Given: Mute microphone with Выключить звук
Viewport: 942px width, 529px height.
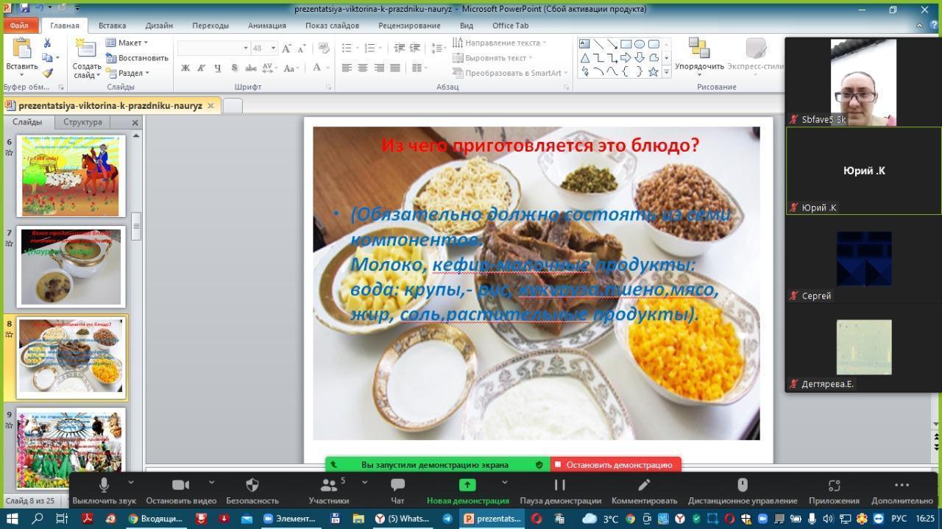Looking at the screenshot, I should [x=104, y=485].
